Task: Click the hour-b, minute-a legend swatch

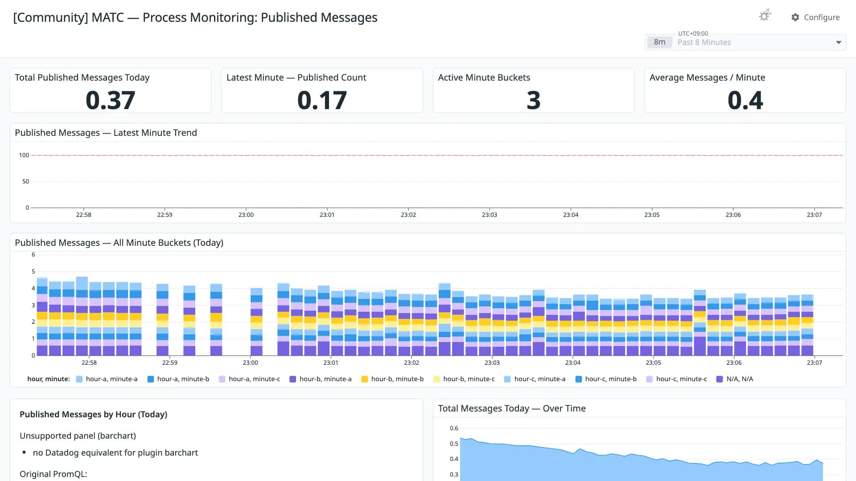Action: pyautogui.click(x=293, y=379)
